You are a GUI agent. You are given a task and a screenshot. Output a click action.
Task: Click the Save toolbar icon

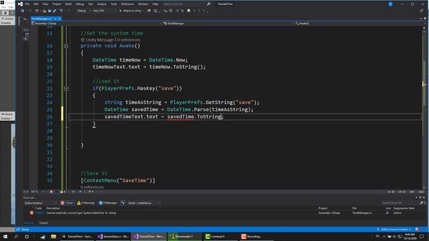(50, 11)
